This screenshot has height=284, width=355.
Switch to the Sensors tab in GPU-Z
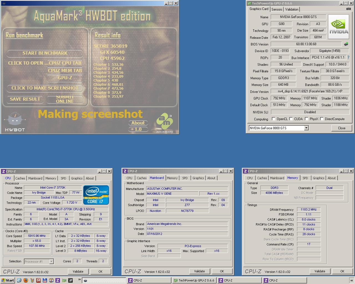pyautogui.click(x=277, y=9)
